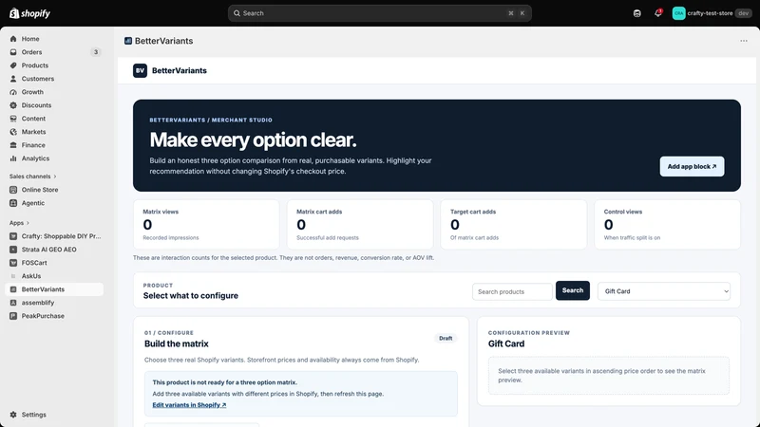Viewport: 760px width, 427px height.
Task: Click the Markets globe icon
Action: click(x=13, y=132)
